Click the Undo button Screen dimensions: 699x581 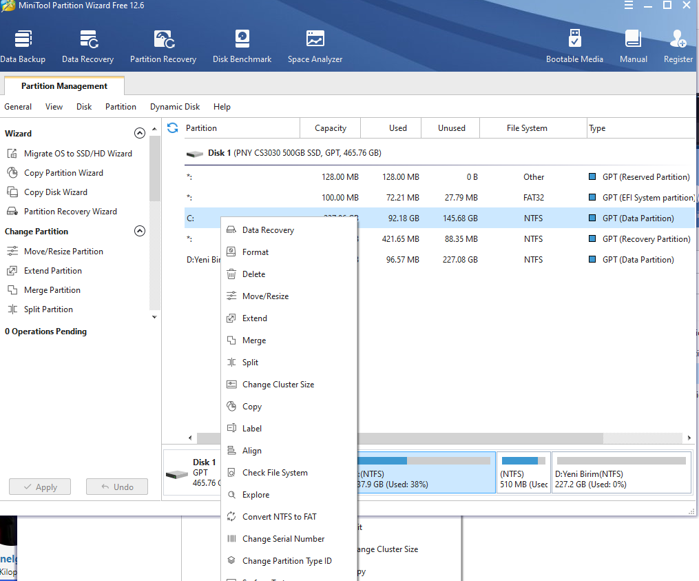click(117, 487)
